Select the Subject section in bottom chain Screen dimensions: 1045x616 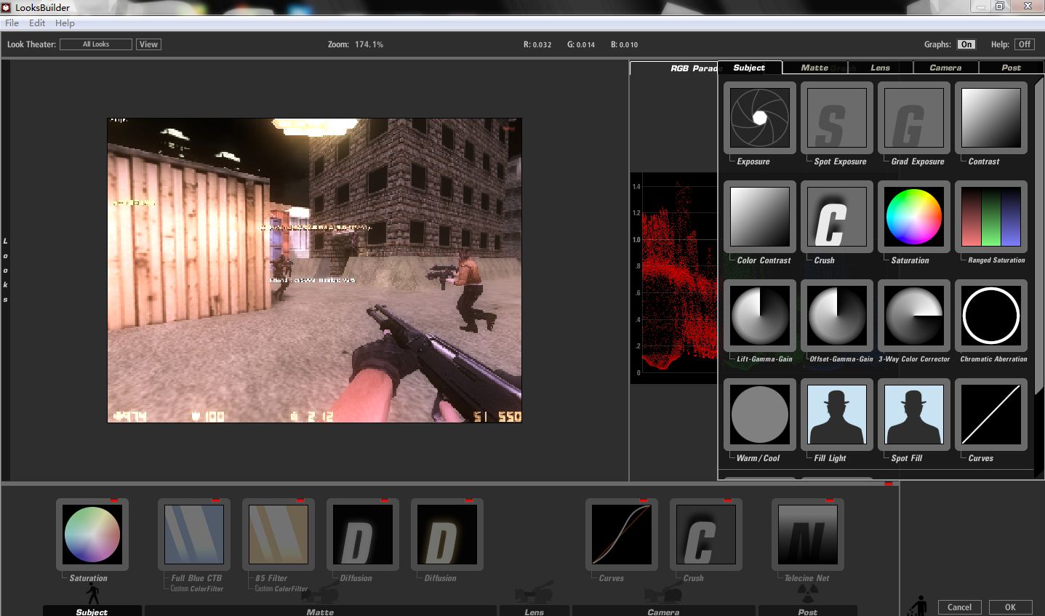[92, 611]
